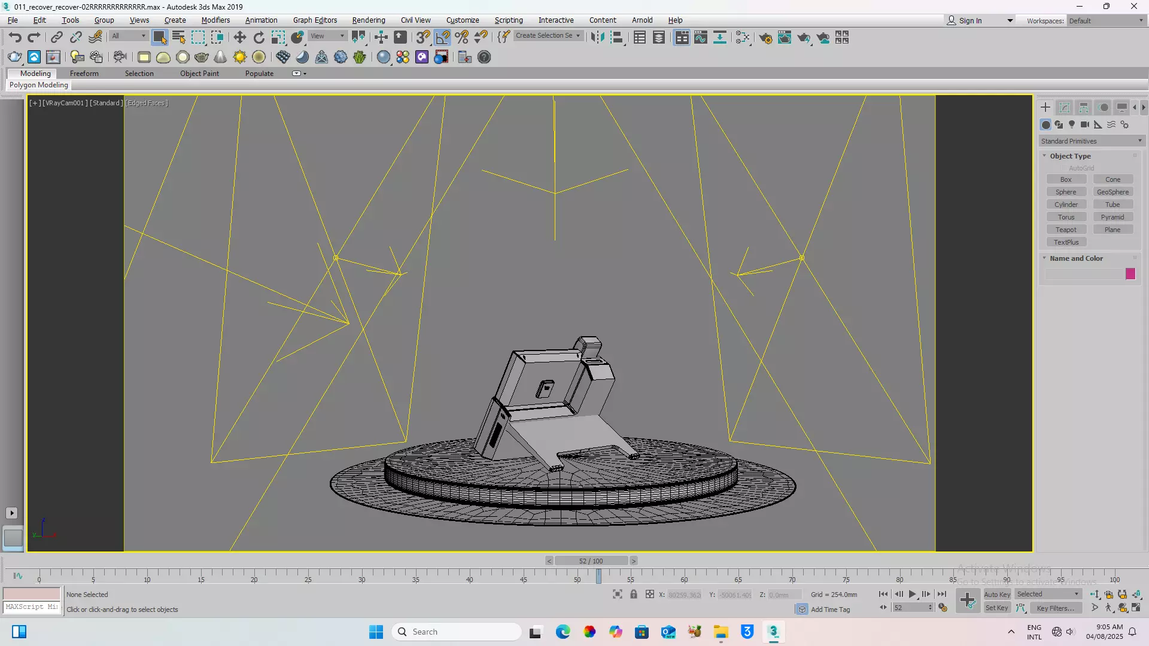The image size is (1149, 646).
Task: Open the Modify panel tab icon
Action: (x=1064, y=108)
